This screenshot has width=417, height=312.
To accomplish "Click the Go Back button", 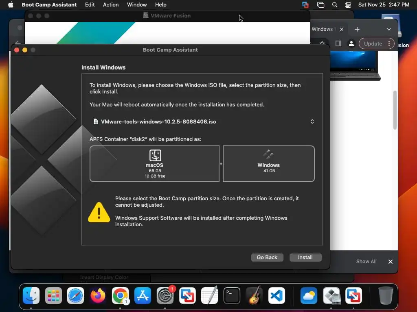I will click(x=267, y=257).
